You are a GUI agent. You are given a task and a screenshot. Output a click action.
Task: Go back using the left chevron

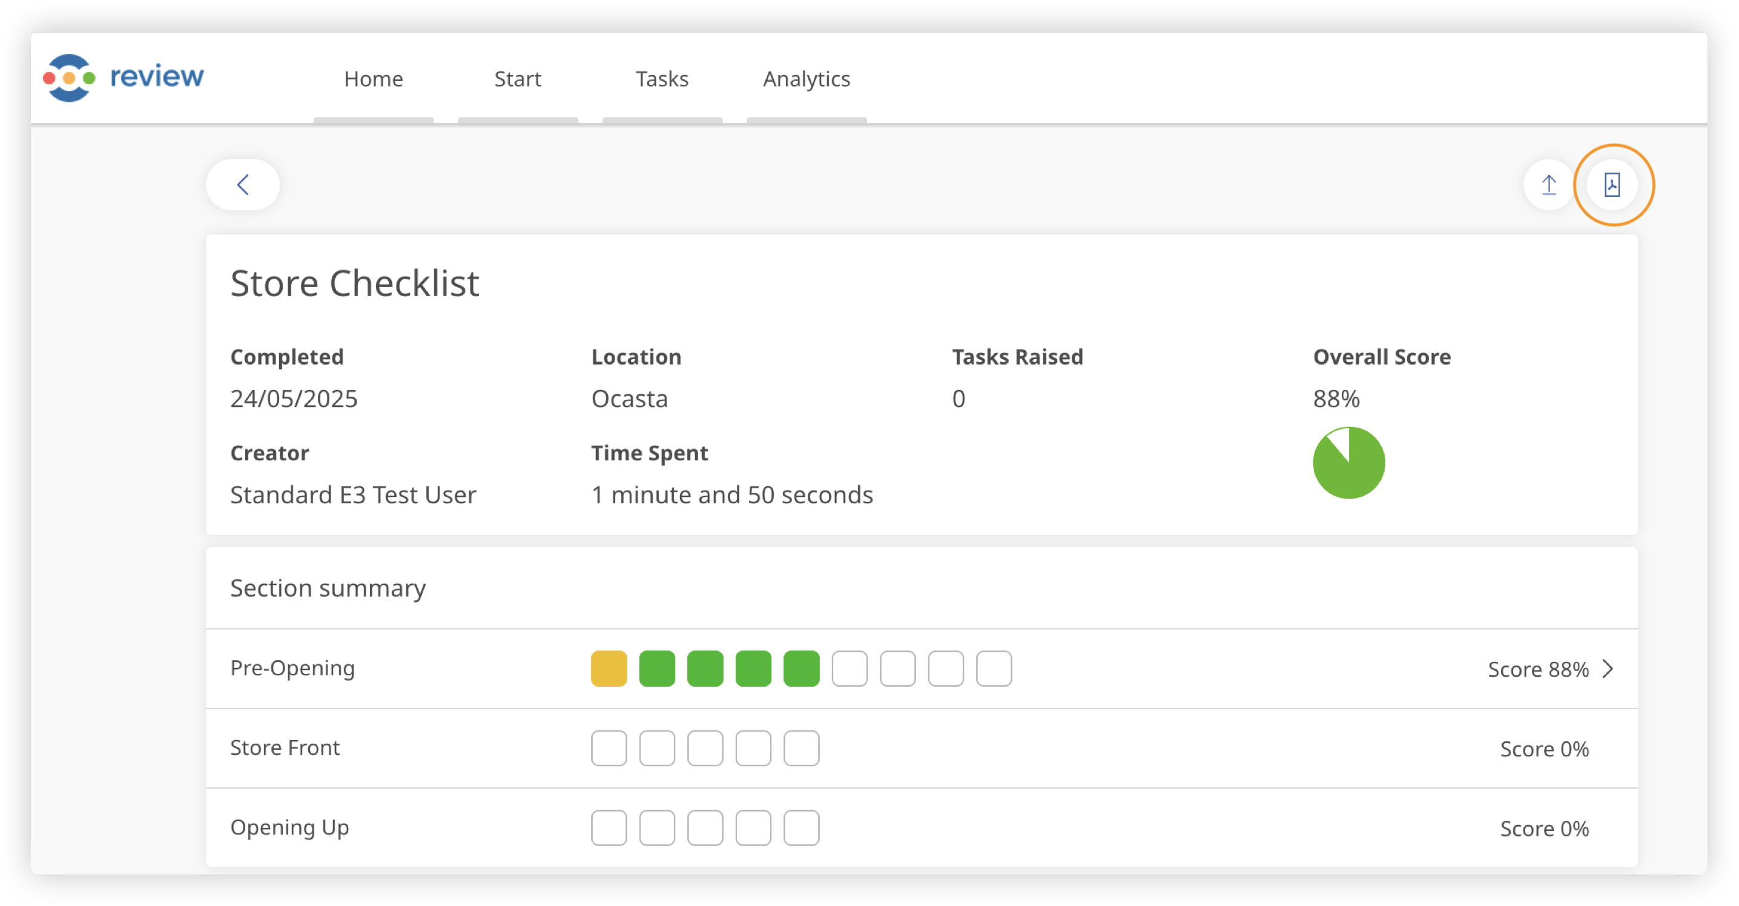click(243, 184)
